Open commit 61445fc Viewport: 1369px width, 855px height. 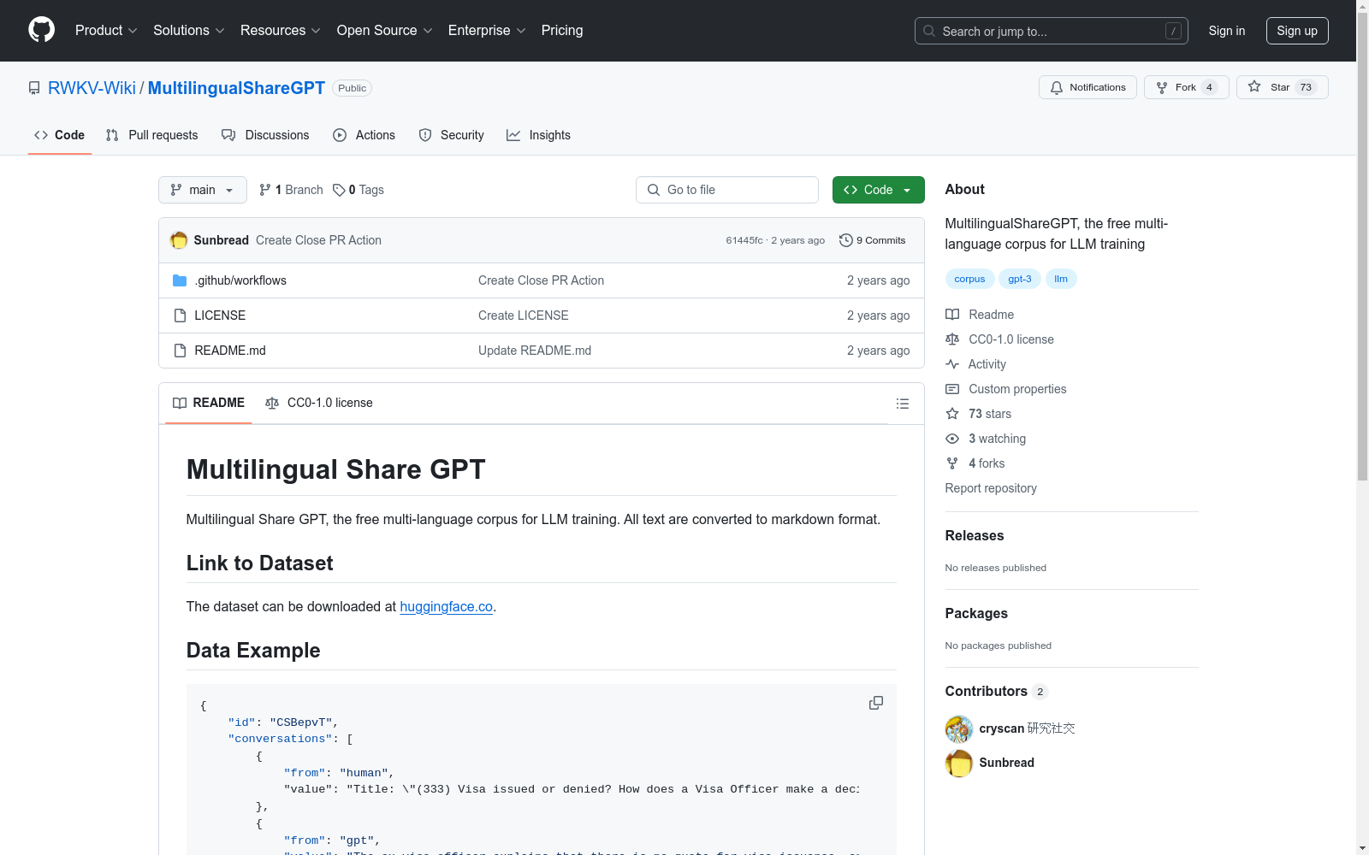[x=744, y=240]
